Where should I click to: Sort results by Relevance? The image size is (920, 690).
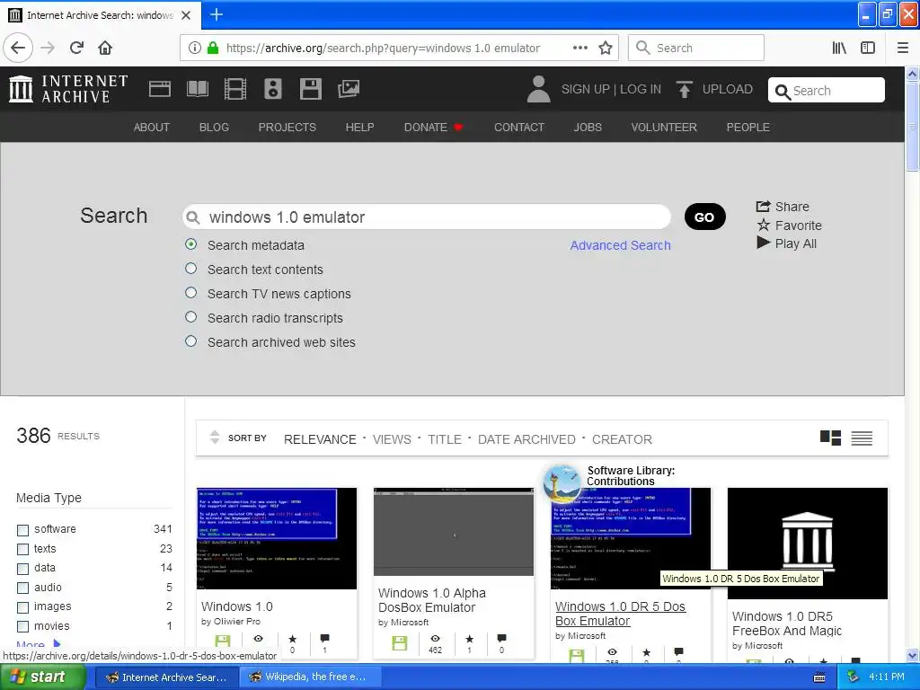pyautogui.click(x=320, y=439)
